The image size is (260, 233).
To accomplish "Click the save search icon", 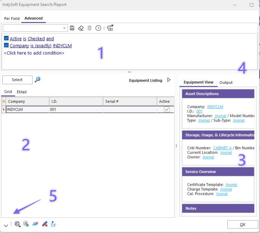I will pyautogui.click(x=72, y=28).
